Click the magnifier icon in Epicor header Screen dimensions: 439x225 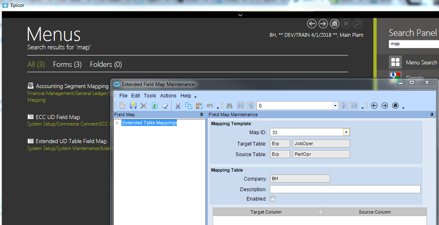click(357, 24)
